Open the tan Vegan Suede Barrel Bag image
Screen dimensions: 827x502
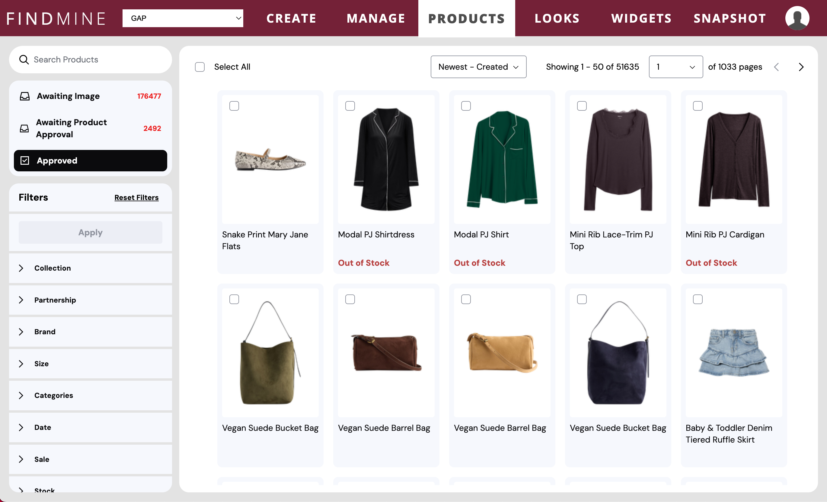(502, 353)
